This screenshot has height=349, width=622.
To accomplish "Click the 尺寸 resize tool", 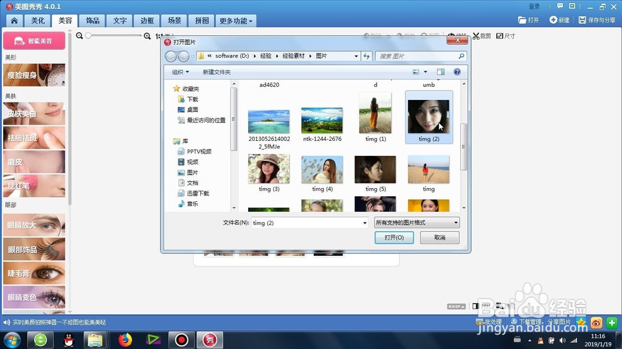I will coord(505,36).
